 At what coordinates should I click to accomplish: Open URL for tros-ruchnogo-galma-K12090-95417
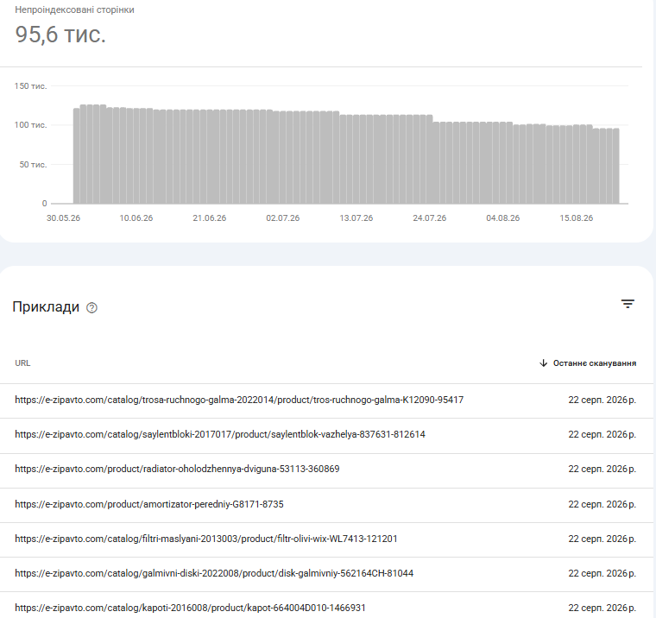pyautogui.click(x=239, y=400)
